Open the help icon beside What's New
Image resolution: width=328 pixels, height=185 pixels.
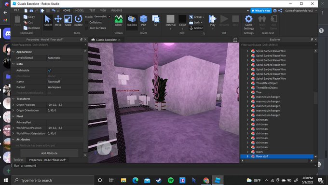coord(275,11)
